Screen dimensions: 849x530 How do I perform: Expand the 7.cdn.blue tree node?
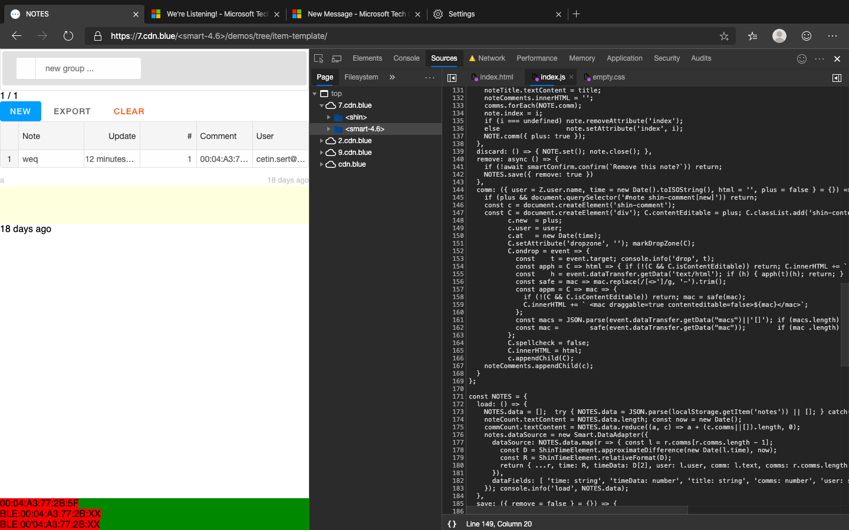click(322, 105)
